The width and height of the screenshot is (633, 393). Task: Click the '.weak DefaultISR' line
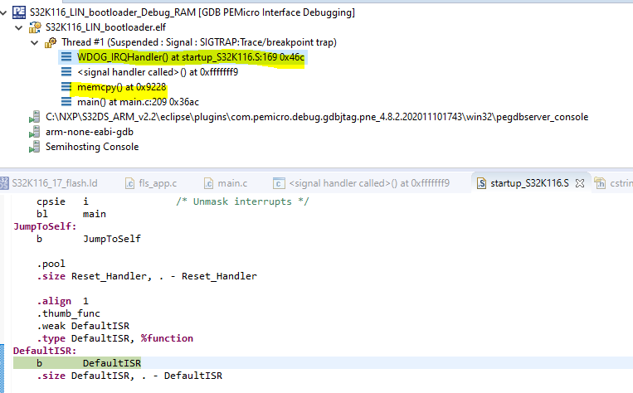click(83, 326)
